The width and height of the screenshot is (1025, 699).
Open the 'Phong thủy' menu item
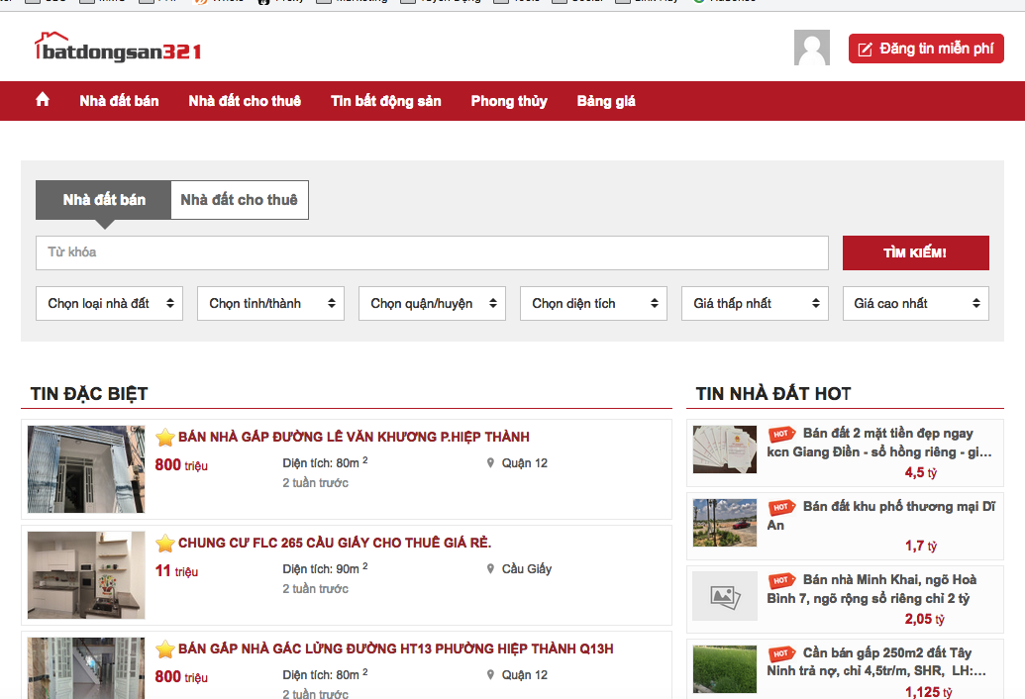[509, 101]
